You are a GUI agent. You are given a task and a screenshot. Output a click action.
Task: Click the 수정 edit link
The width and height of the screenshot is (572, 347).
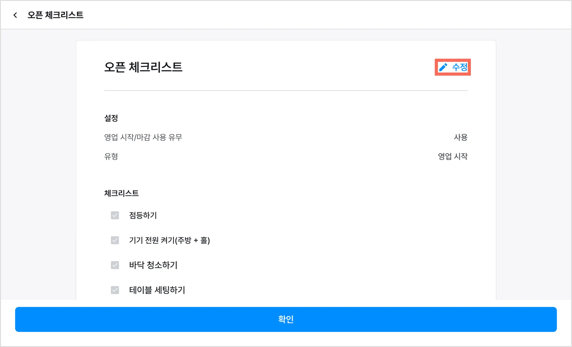[459, 67]
